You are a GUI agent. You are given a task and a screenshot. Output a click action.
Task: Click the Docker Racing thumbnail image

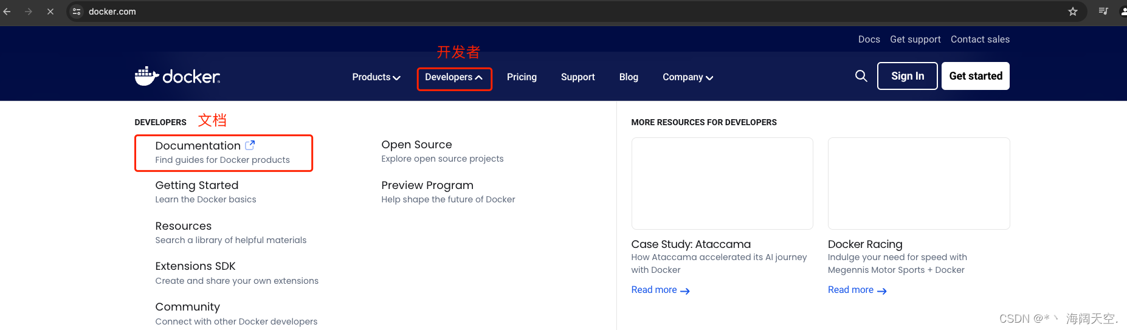coord(918,184)
